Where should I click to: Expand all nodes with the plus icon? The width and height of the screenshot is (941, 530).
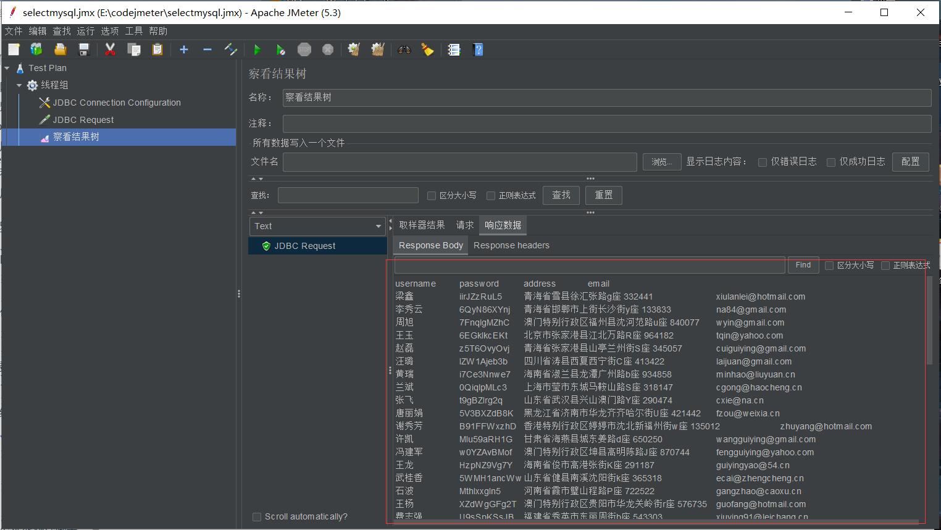[184, 49]
